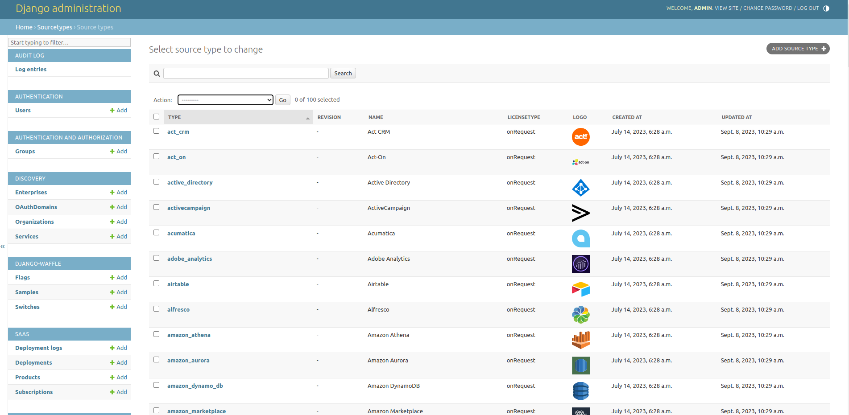This screenshot has height=415, width=849.
Task: Click the Amazon Aurora logo
Action: (580, 366)
